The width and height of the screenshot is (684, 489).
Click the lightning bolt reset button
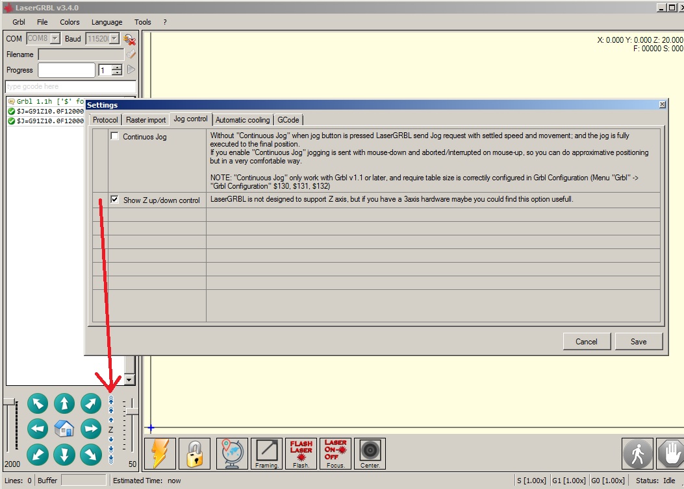pyautogui.click(x=160, y=454)
